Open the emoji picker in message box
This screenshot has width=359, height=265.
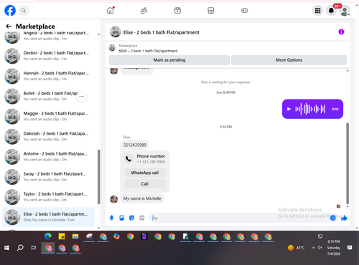point(332,218)
